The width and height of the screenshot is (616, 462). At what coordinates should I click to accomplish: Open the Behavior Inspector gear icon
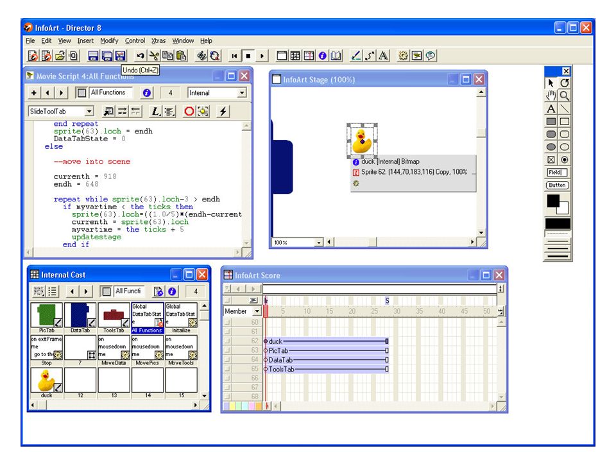tap(403, 56)
